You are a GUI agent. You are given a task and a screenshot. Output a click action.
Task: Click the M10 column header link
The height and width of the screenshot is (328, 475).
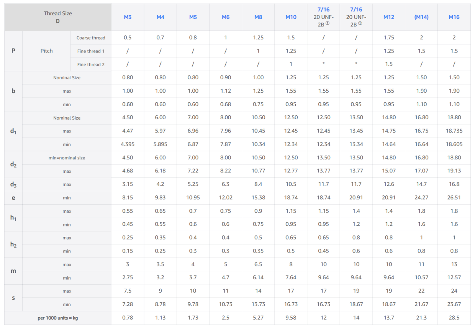click(291, 17)
